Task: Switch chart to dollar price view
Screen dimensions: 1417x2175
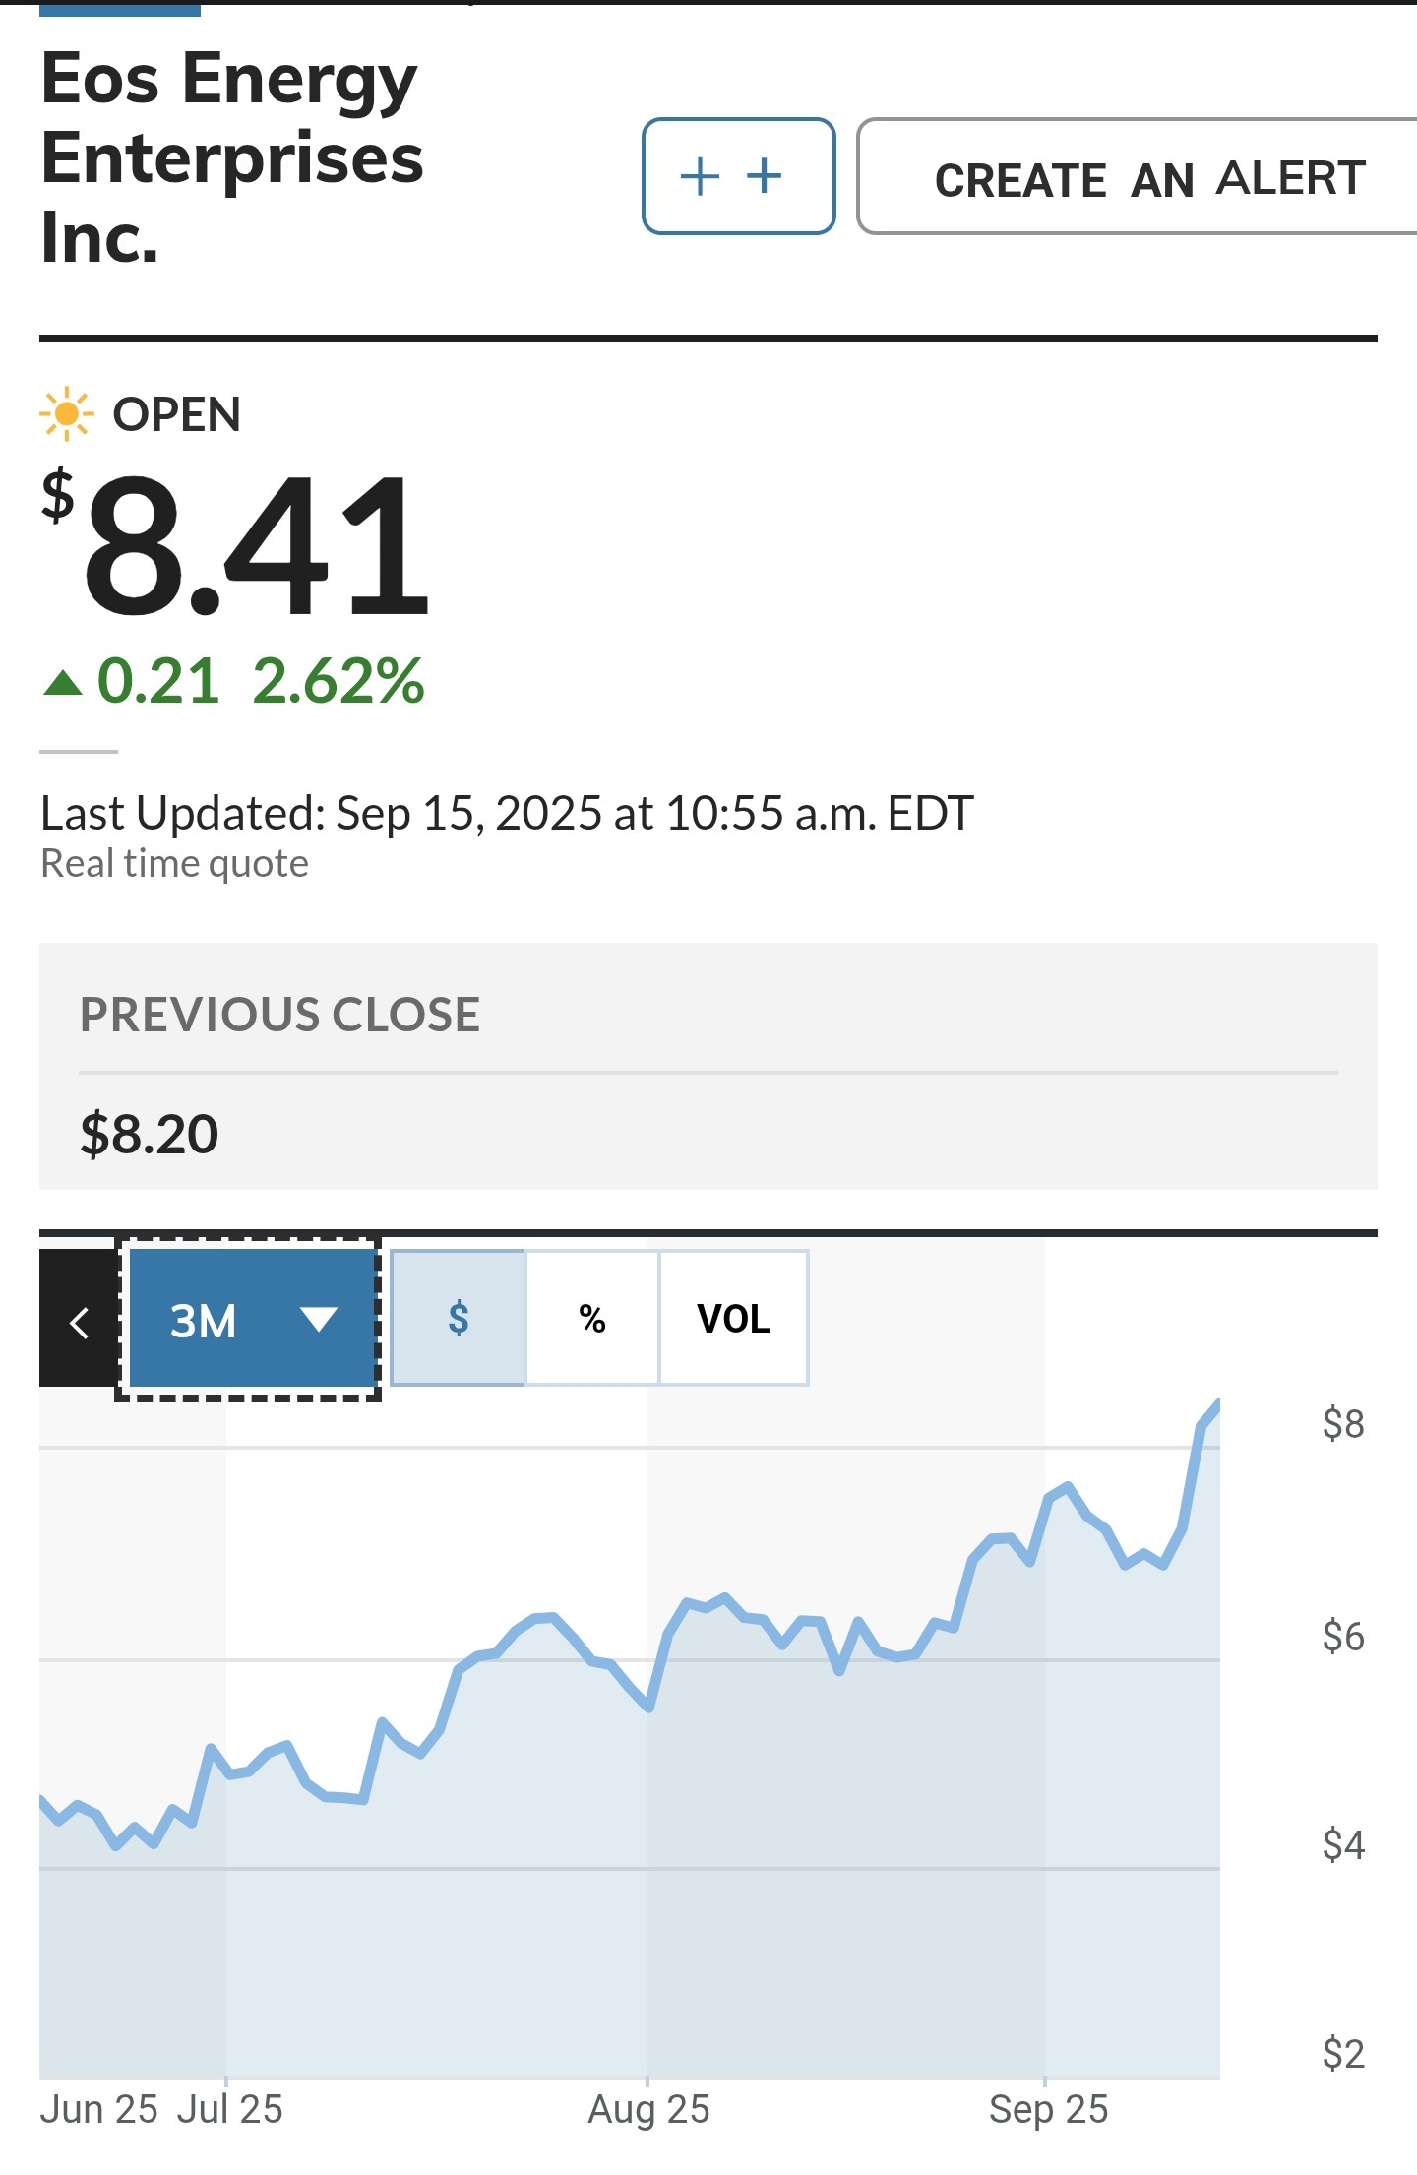Action: 459,1318
